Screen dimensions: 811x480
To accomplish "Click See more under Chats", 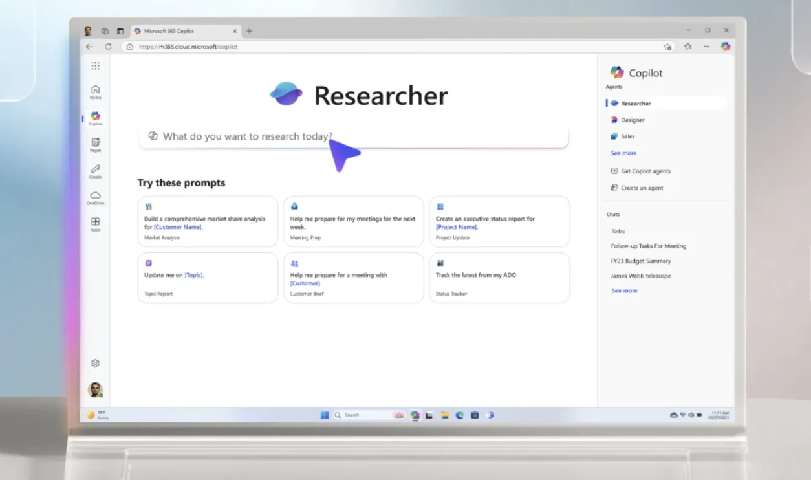I will click(x=625, y=291).
